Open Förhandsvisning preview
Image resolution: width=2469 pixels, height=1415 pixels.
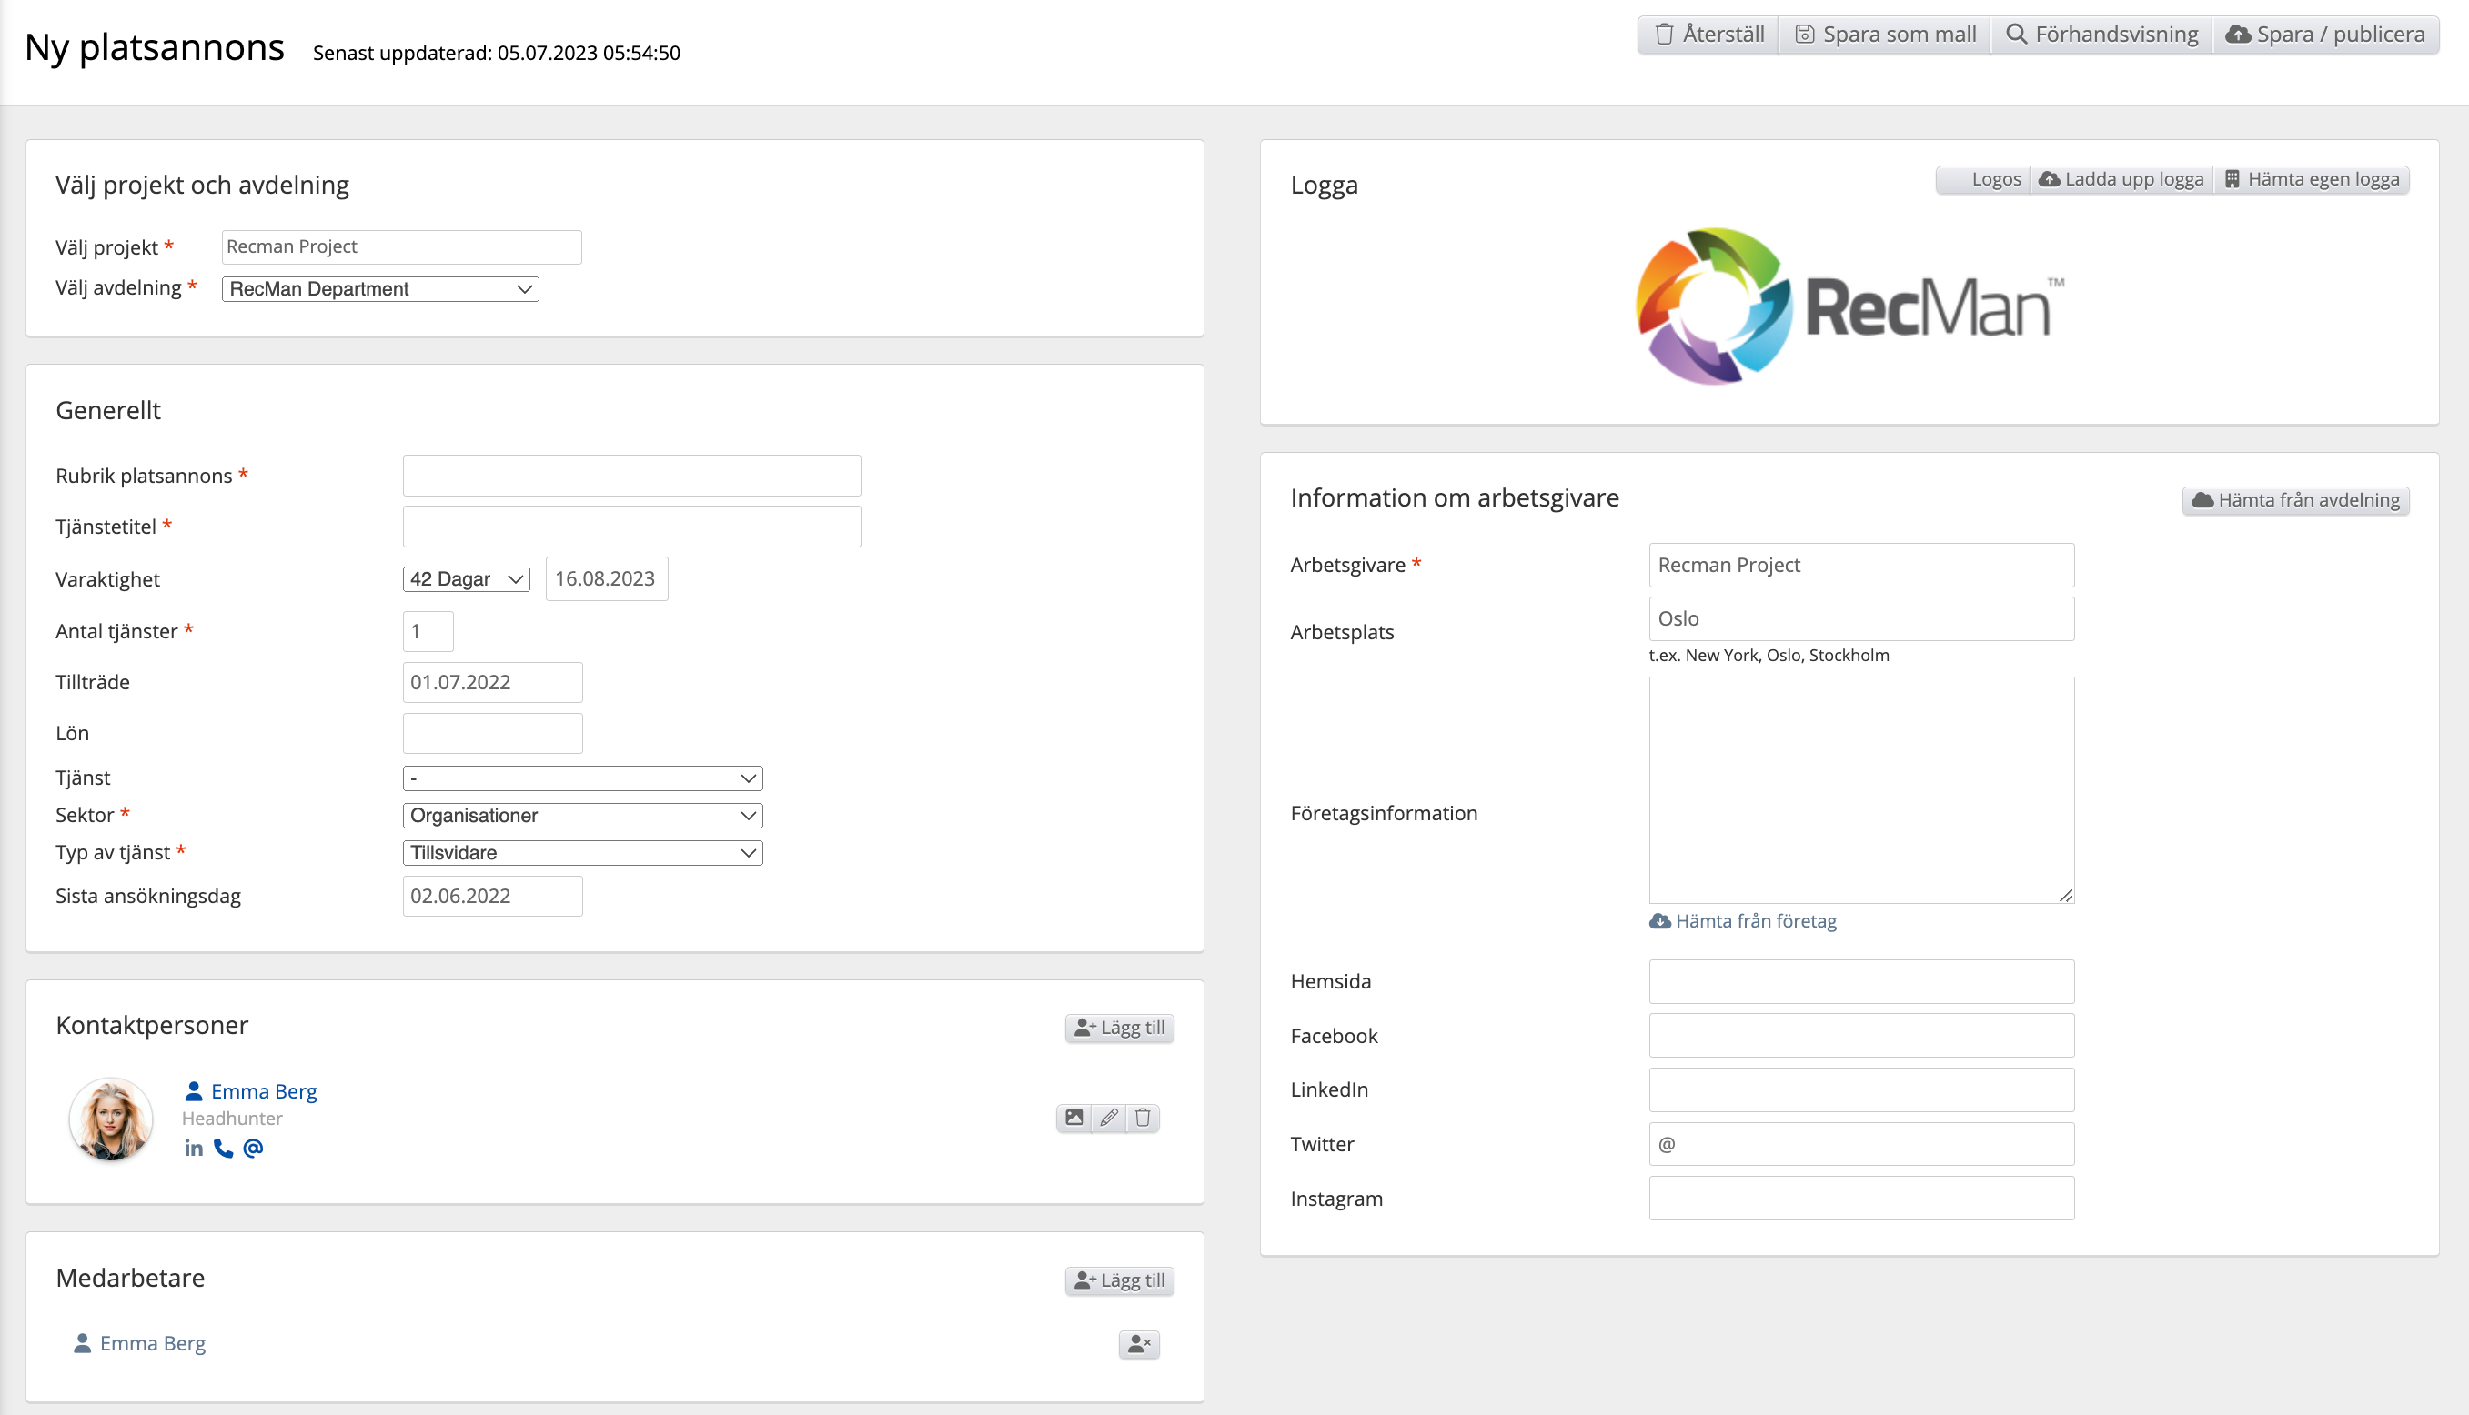tap(2101, 34)
